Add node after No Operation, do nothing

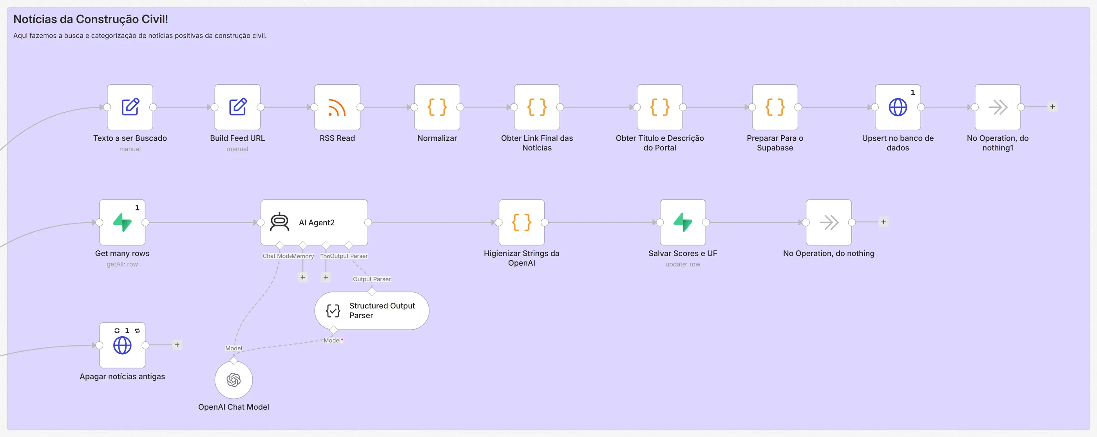click(883, 222)
